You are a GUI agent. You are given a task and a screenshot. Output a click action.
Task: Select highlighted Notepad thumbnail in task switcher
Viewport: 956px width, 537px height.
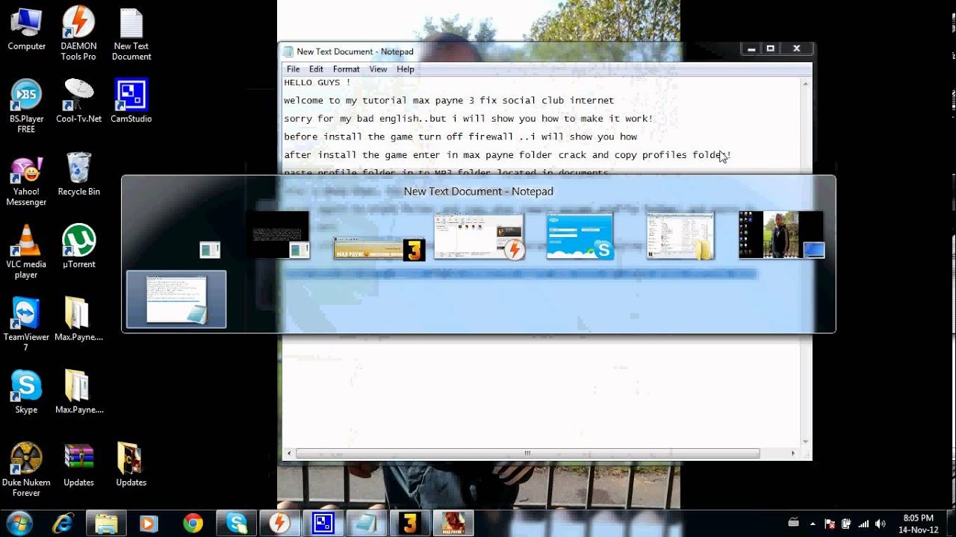(176, 299)
